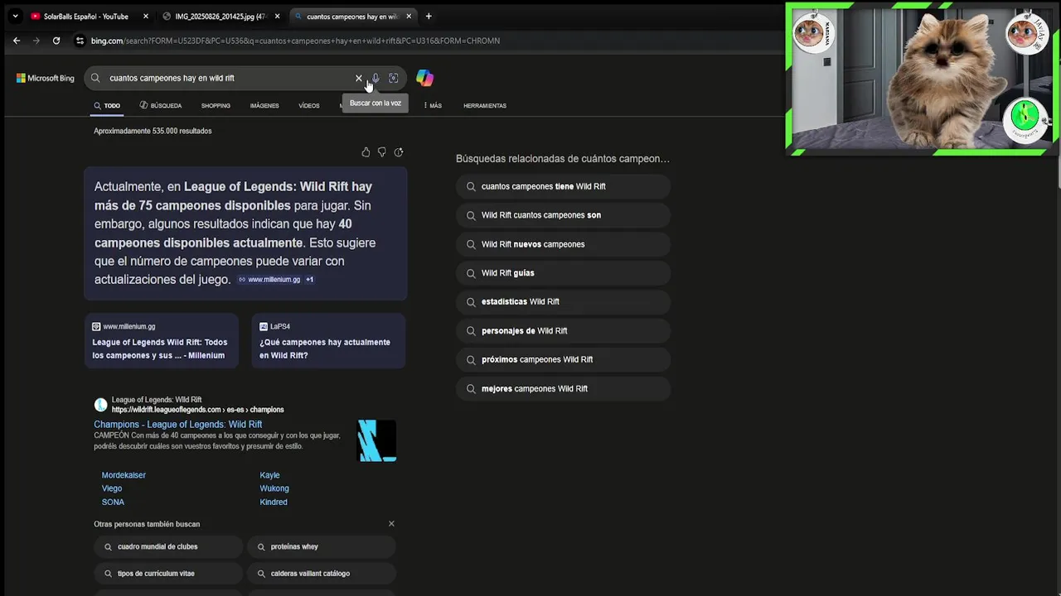Image resolution: width=1061 pixels, height=596 pixels.
Task: Open the tab list dropdown arrow
Action: [x=15, y=16]
